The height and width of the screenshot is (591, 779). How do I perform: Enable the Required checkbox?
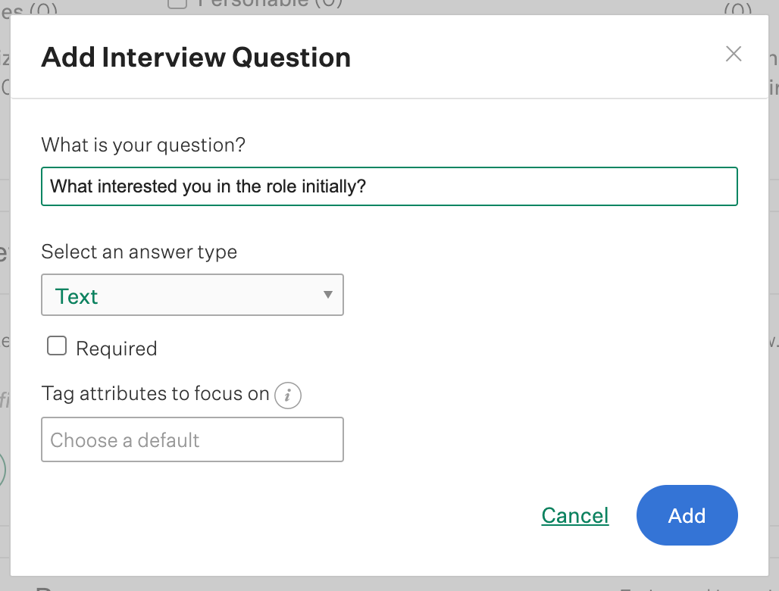tap(57, 347)
